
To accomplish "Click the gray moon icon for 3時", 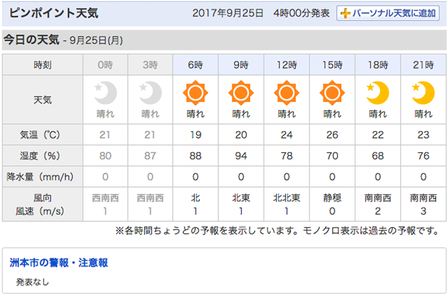I will coord(151,93).
